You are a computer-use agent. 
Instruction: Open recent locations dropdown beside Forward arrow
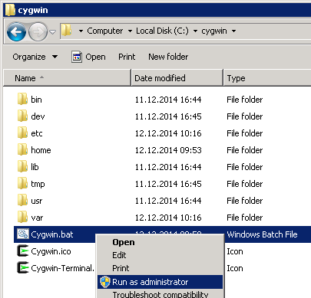coord(52,32)
